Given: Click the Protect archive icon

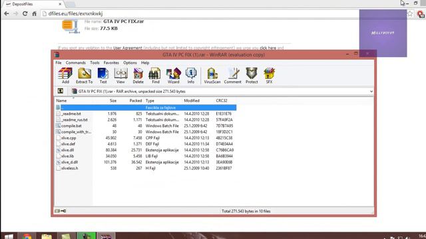Looking at the screenshot, I should (252, 76).
